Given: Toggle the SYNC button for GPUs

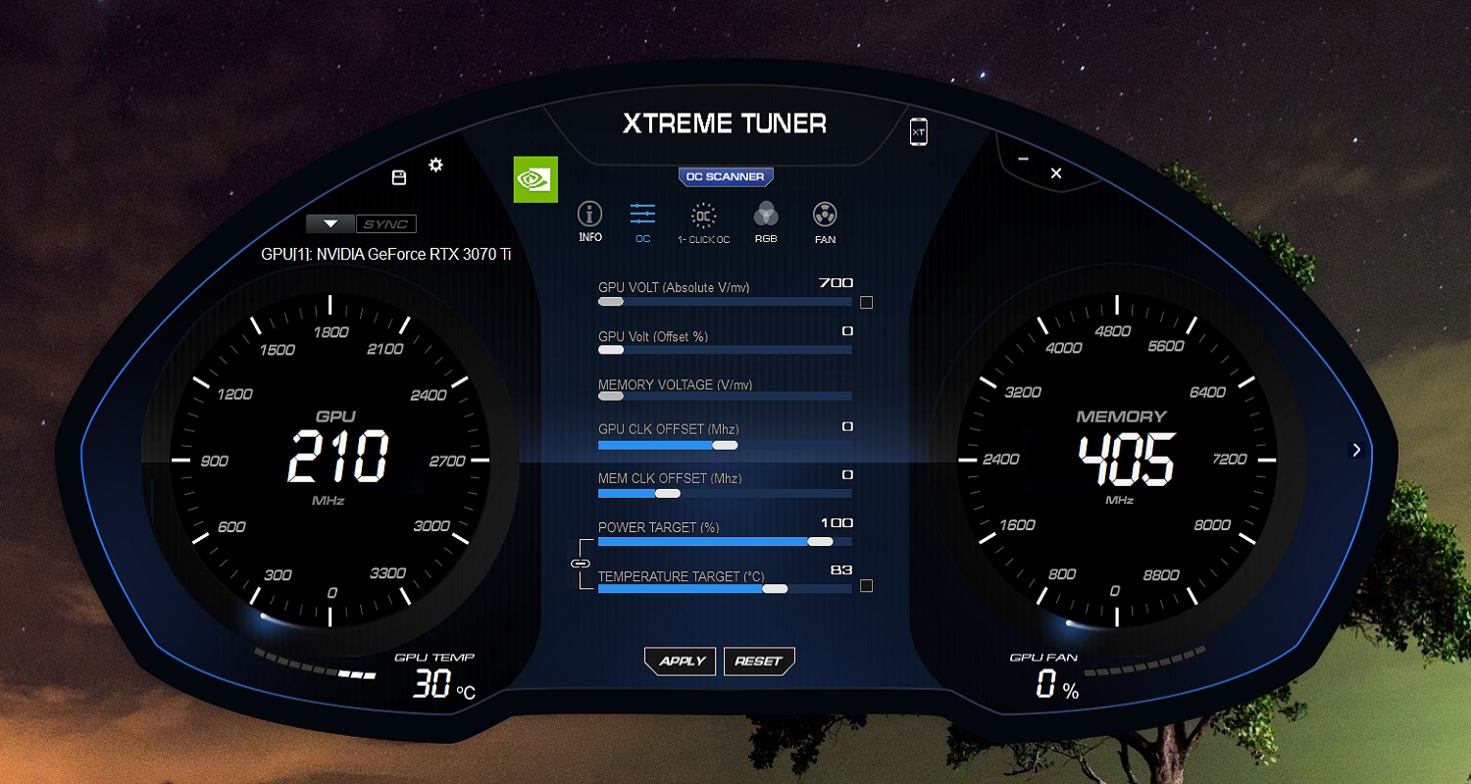Looking at the screenshot, I should click(x=385, y=224).
